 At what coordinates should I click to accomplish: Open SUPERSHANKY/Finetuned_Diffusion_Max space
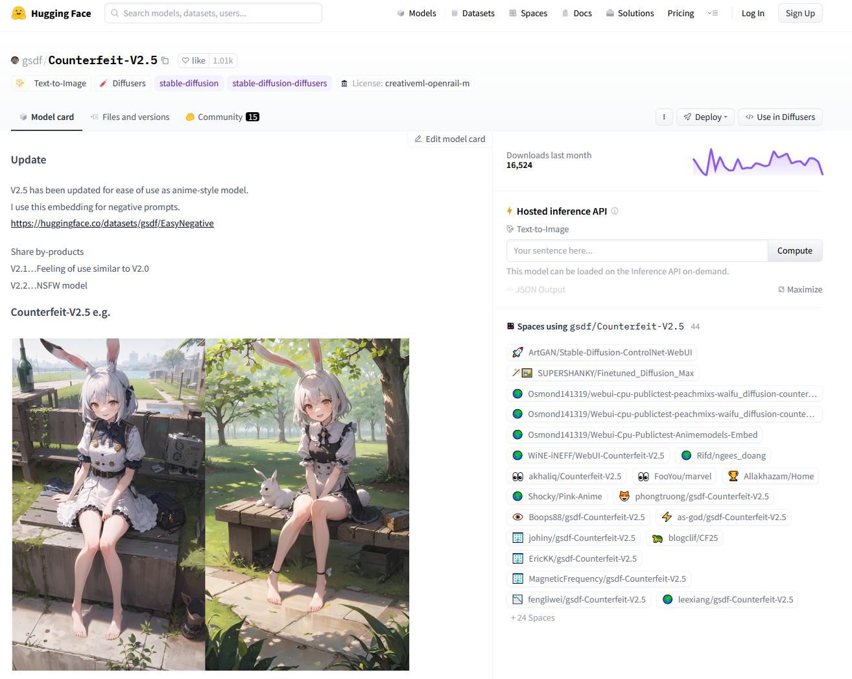point(603,373)
